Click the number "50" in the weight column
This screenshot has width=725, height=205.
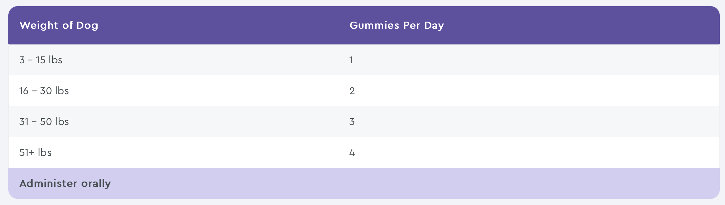click(x=46, y=122)
